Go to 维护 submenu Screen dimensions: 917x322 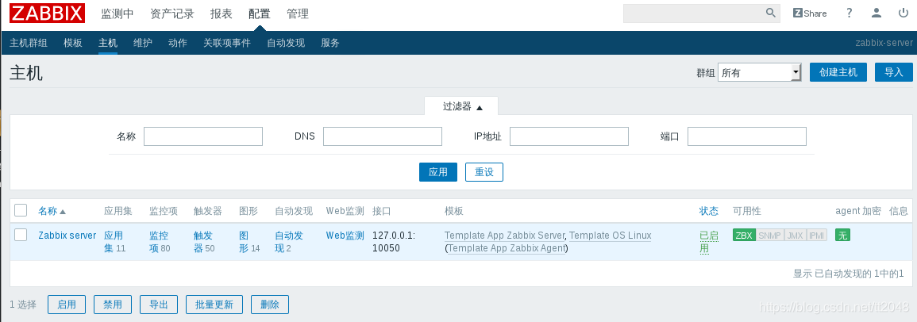(143, 43)
